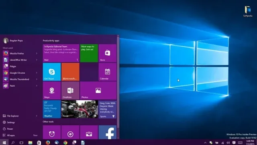Expand Mozilla Thunderbird jump list arrow
The image size is (257, 145).
[37, 79]
